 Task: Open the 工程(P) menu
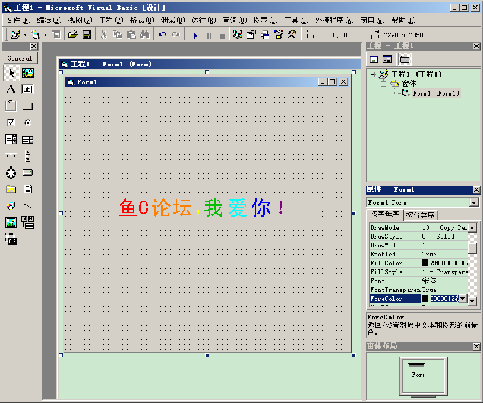click(x=111, y=20)
